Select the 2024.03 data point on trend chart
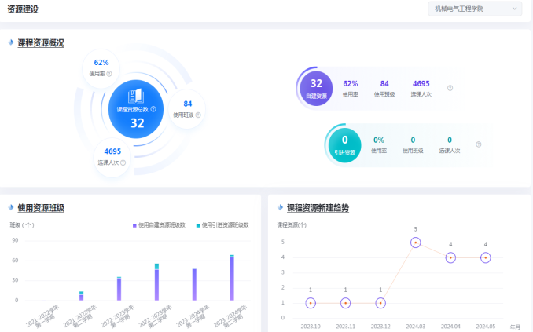This screenshot has width=533, height=332. click(x=415, y=243)
